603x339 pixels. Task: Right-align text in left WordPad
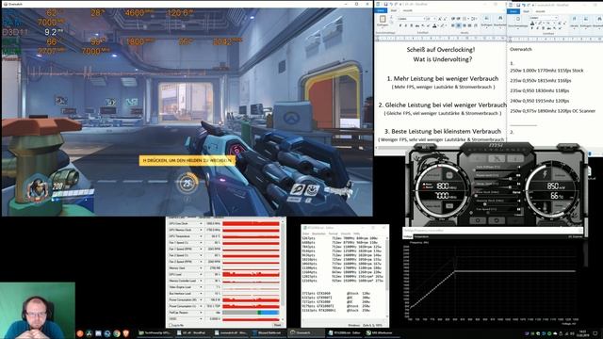tap(464, 25)
